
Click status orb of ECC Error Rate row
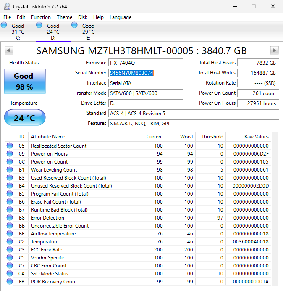click(10, 249)
